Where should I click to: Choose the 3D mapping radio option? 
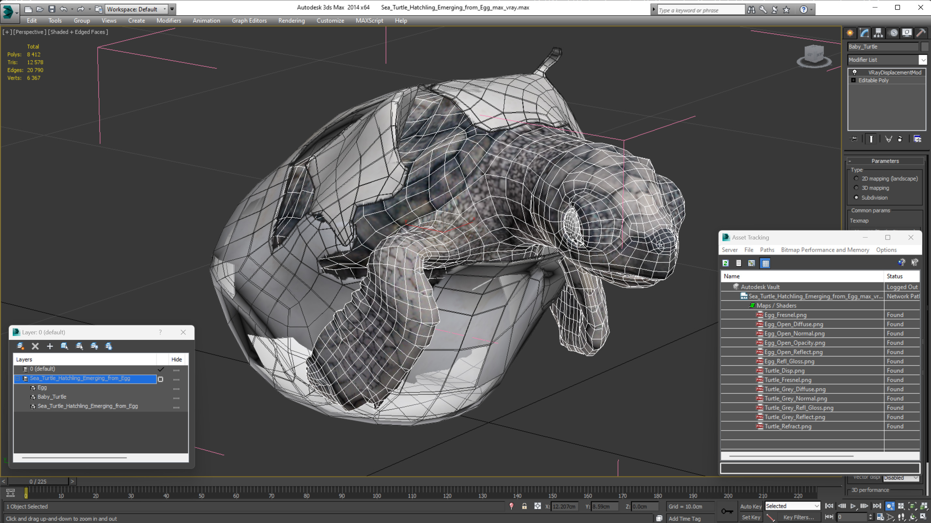(856, 188)
